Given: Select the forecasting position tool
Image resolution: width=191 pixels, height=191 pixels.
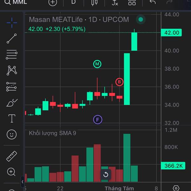Looking at the screenshot, I should click(x=11, y=87).
